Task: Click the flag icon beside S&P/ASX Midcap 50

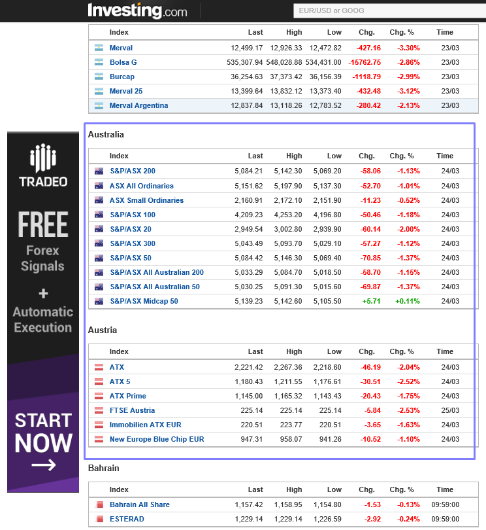Action: pyautogui.click(x=99, y=301)
